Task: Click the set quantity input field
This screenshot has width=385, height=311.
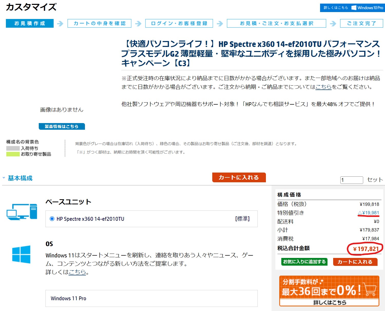Action: click(x=352, y=180)
